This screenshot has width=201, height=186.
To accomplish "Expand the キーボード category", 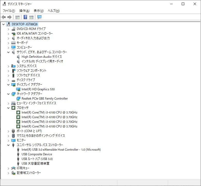I will pos(8,43).
